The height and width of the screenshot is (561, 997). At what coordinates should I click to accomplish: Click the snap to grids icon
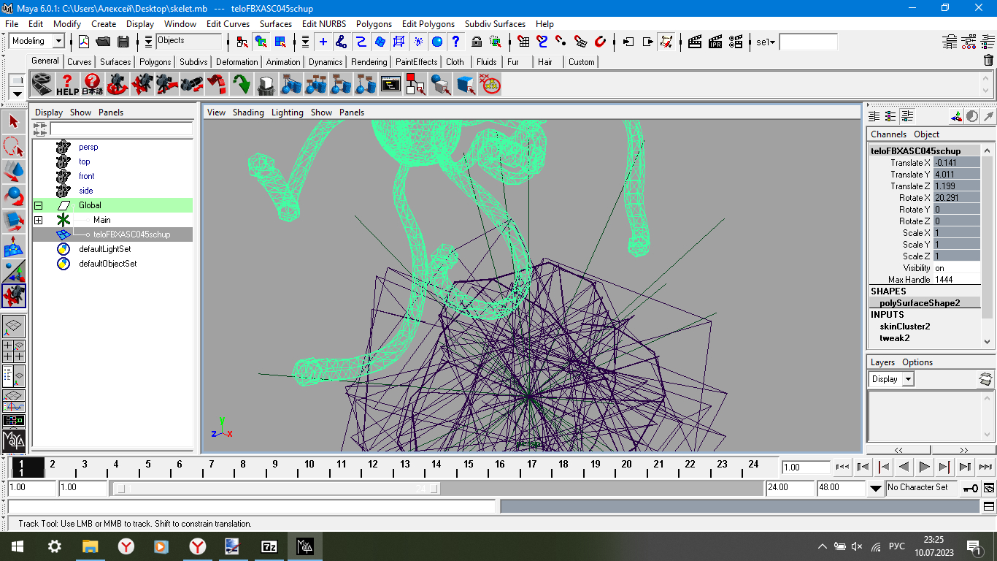523,42
